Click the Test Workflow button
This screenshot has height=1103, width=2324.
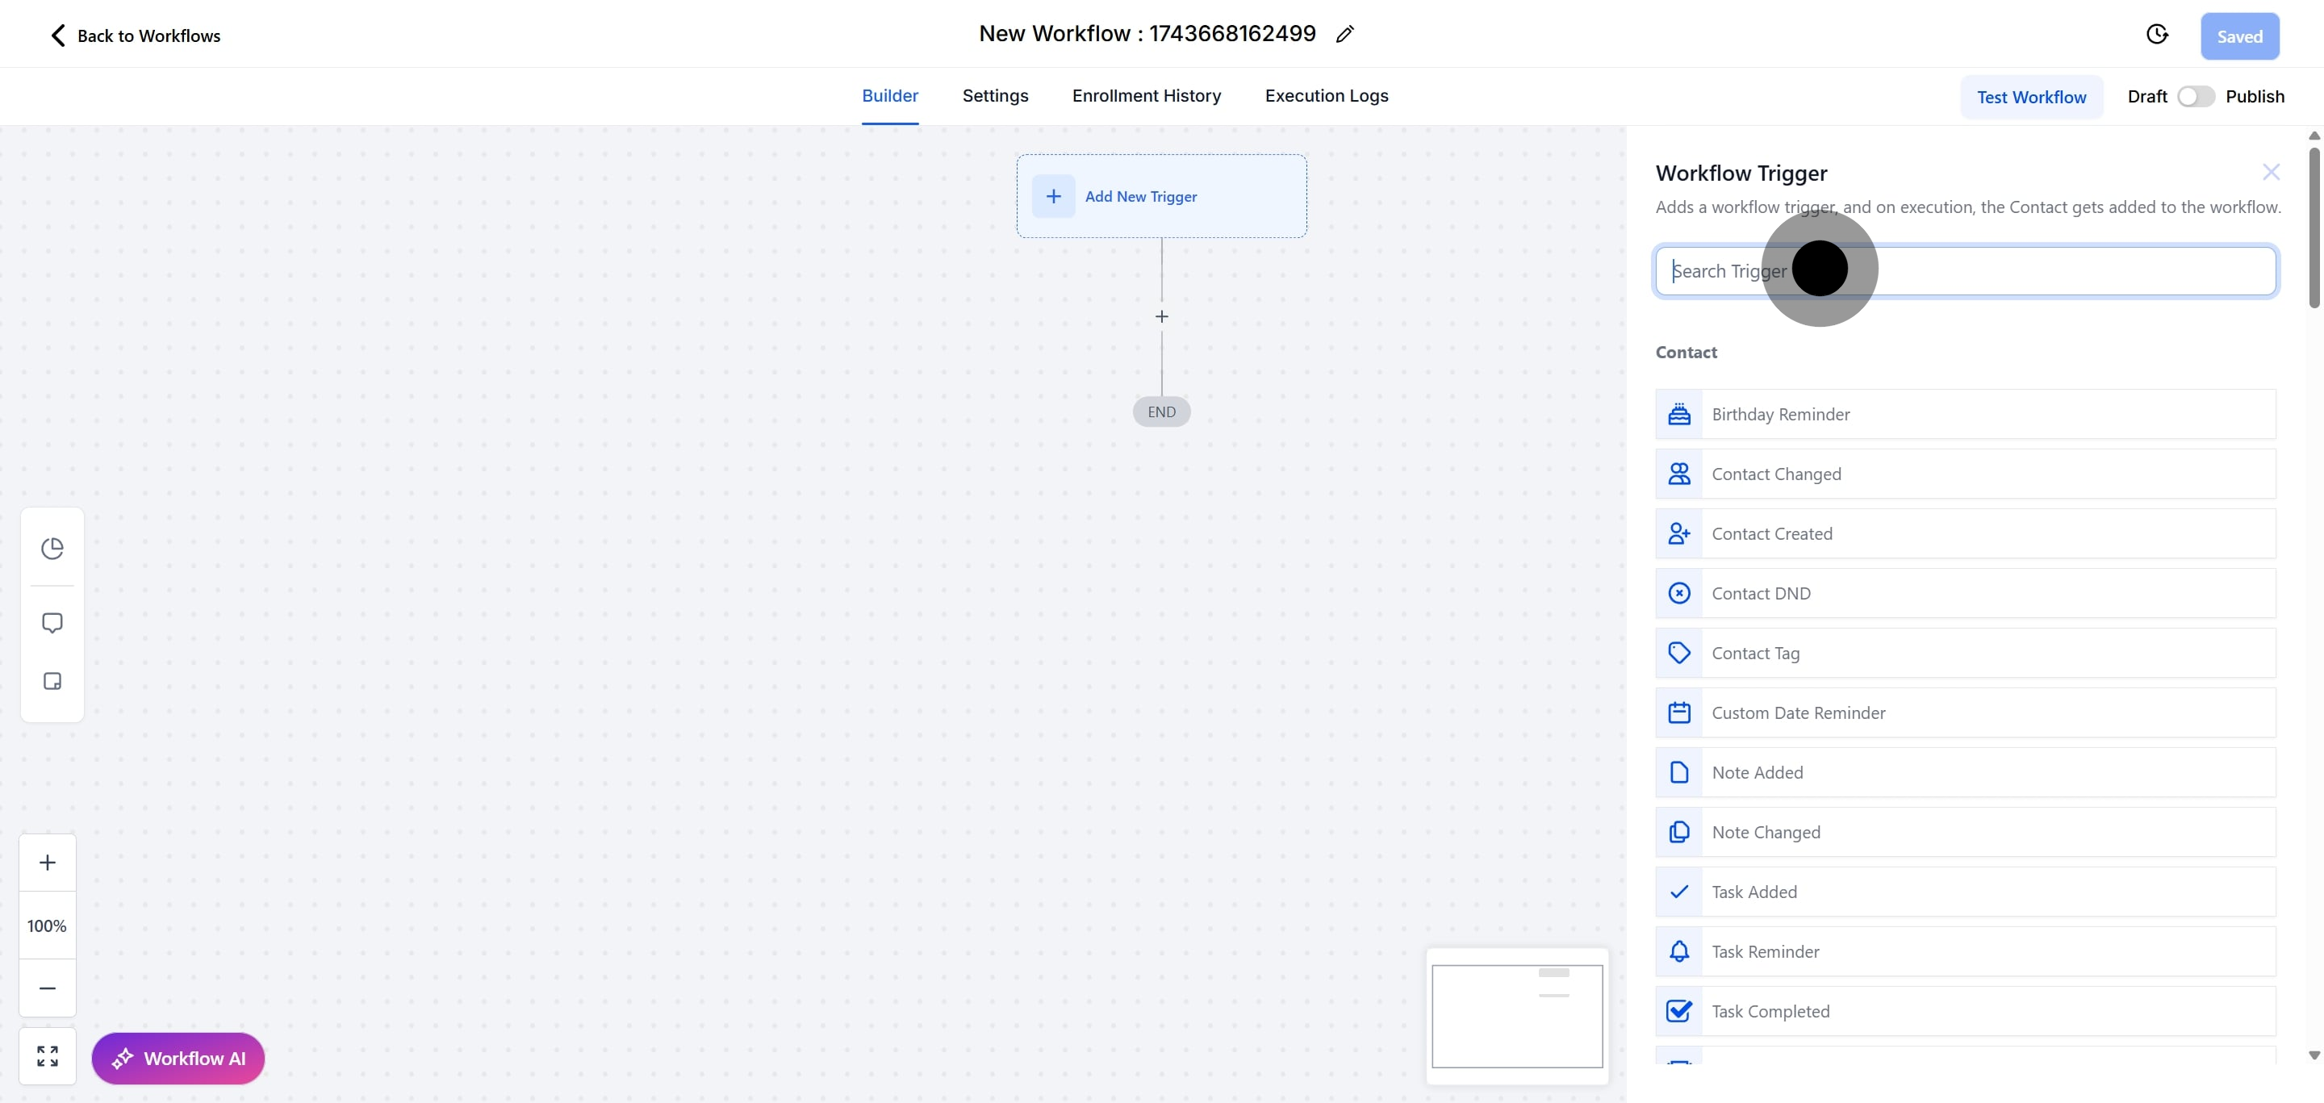(x=2031, y=97)
